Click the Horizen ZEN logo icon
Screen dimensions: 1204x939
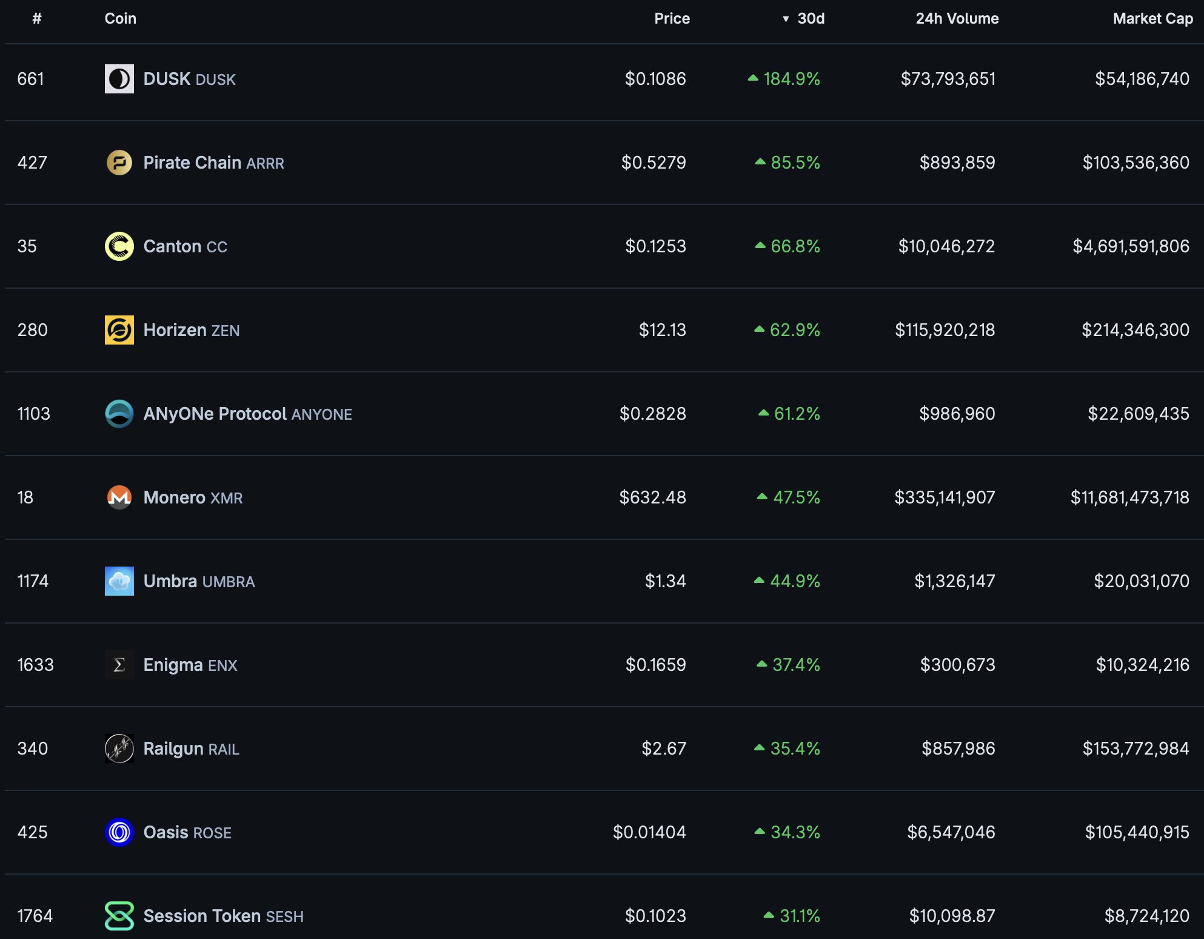tap(119, 330)
